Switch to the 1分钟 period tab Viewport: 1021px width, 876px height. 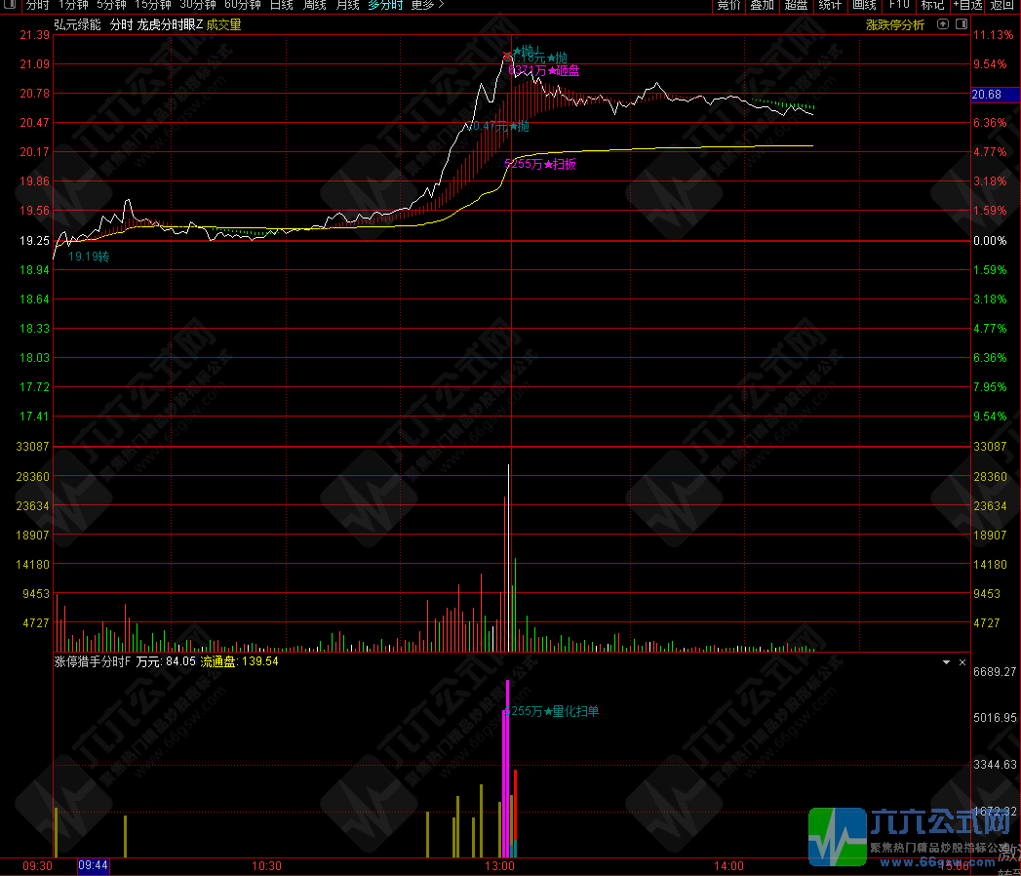[x=73, y=5]
